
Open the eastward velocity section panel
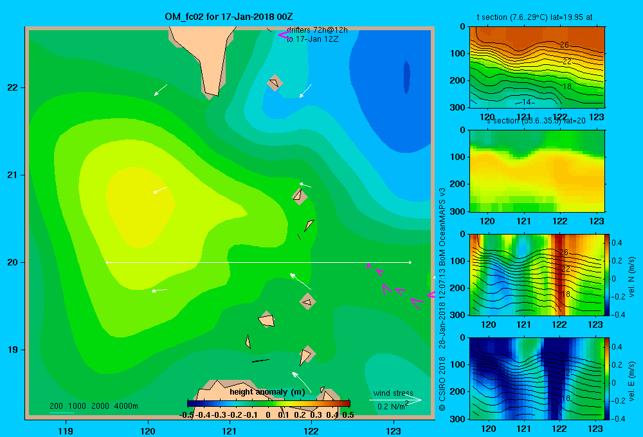(x=537, y=379)
